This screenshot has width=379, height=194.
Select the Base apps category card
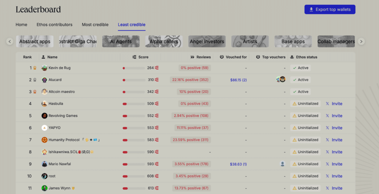(x=293, y=41)
